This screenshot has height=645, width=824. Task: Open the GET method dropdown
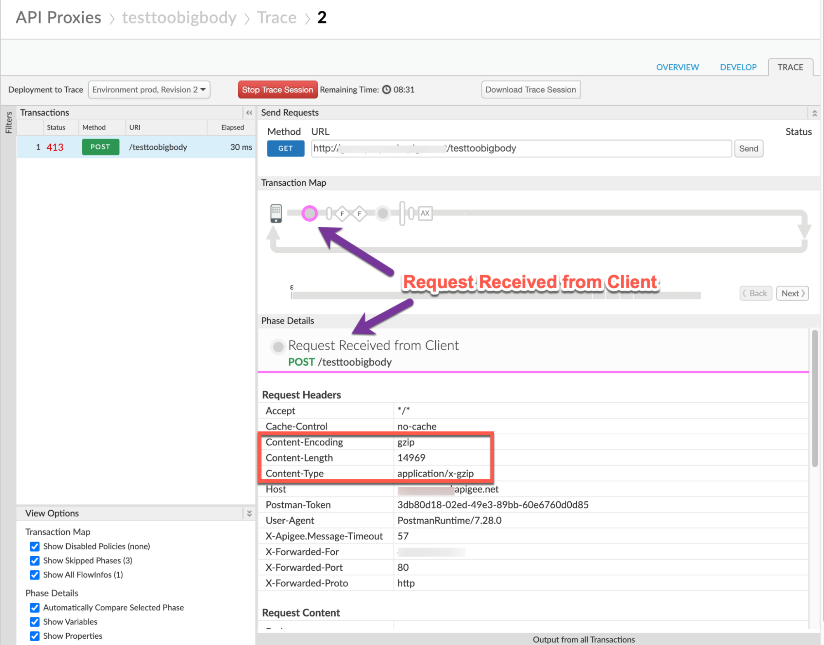click(x=285, y=148)
